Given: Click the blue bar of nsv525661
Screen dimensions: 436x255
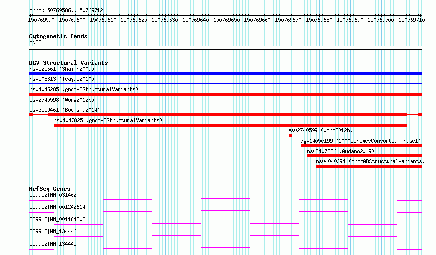Looking at the screenshot, I should click(225, 74).
